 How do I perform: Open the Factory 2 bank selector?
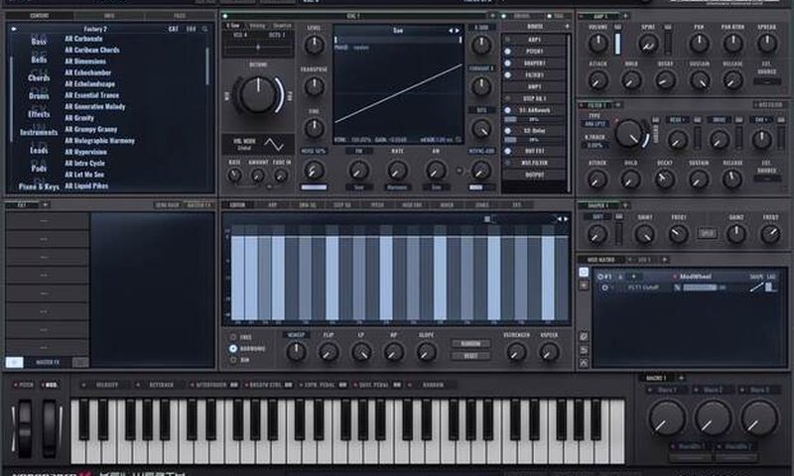pyautogui.click(x=97, y=29)
